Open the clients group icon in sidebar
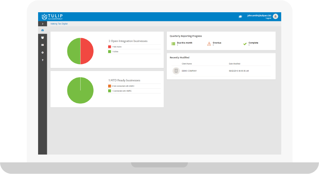Image resolution: width=319 pixels, height=174 pixels. tap(43, 37)
